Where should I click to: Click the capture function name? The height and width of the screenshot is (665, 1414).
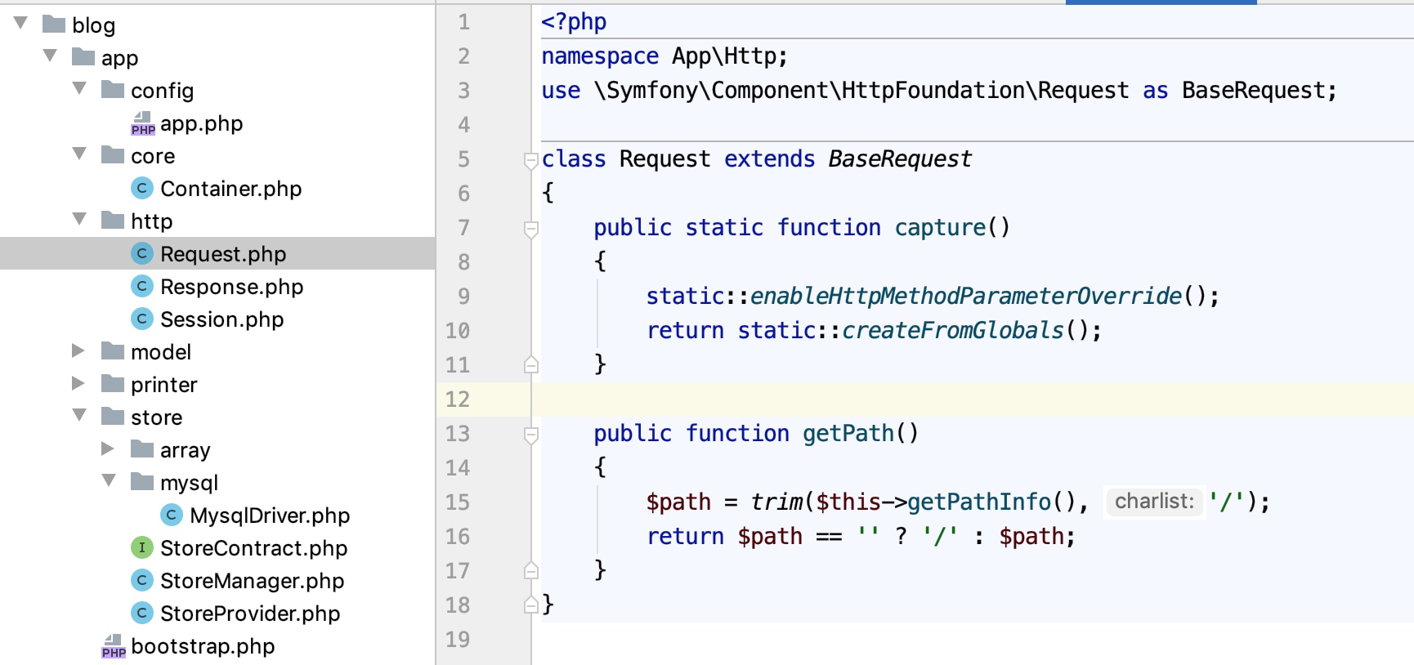940,227
